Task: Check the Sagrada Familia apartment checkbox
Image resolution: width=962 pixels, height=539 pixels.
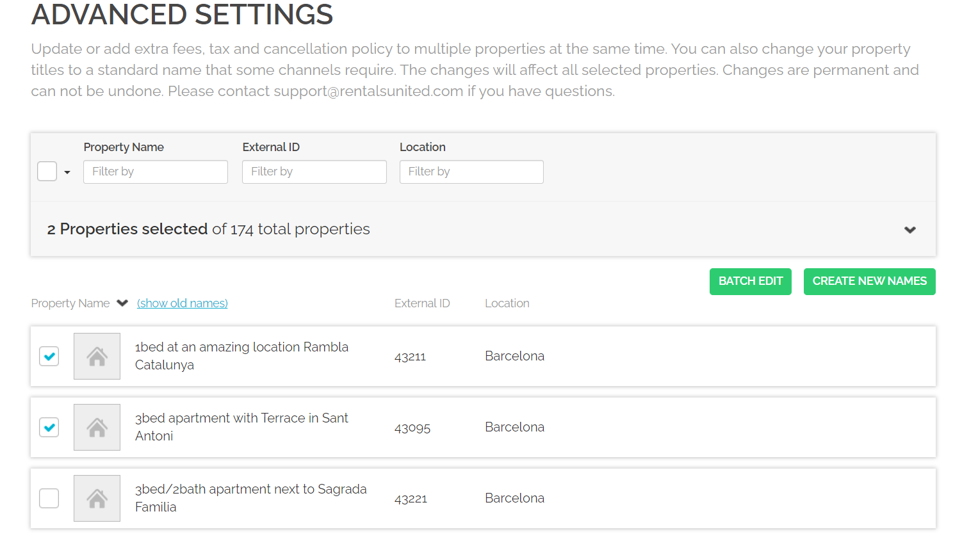Action: pyautogui.click(x=49, y=498)
